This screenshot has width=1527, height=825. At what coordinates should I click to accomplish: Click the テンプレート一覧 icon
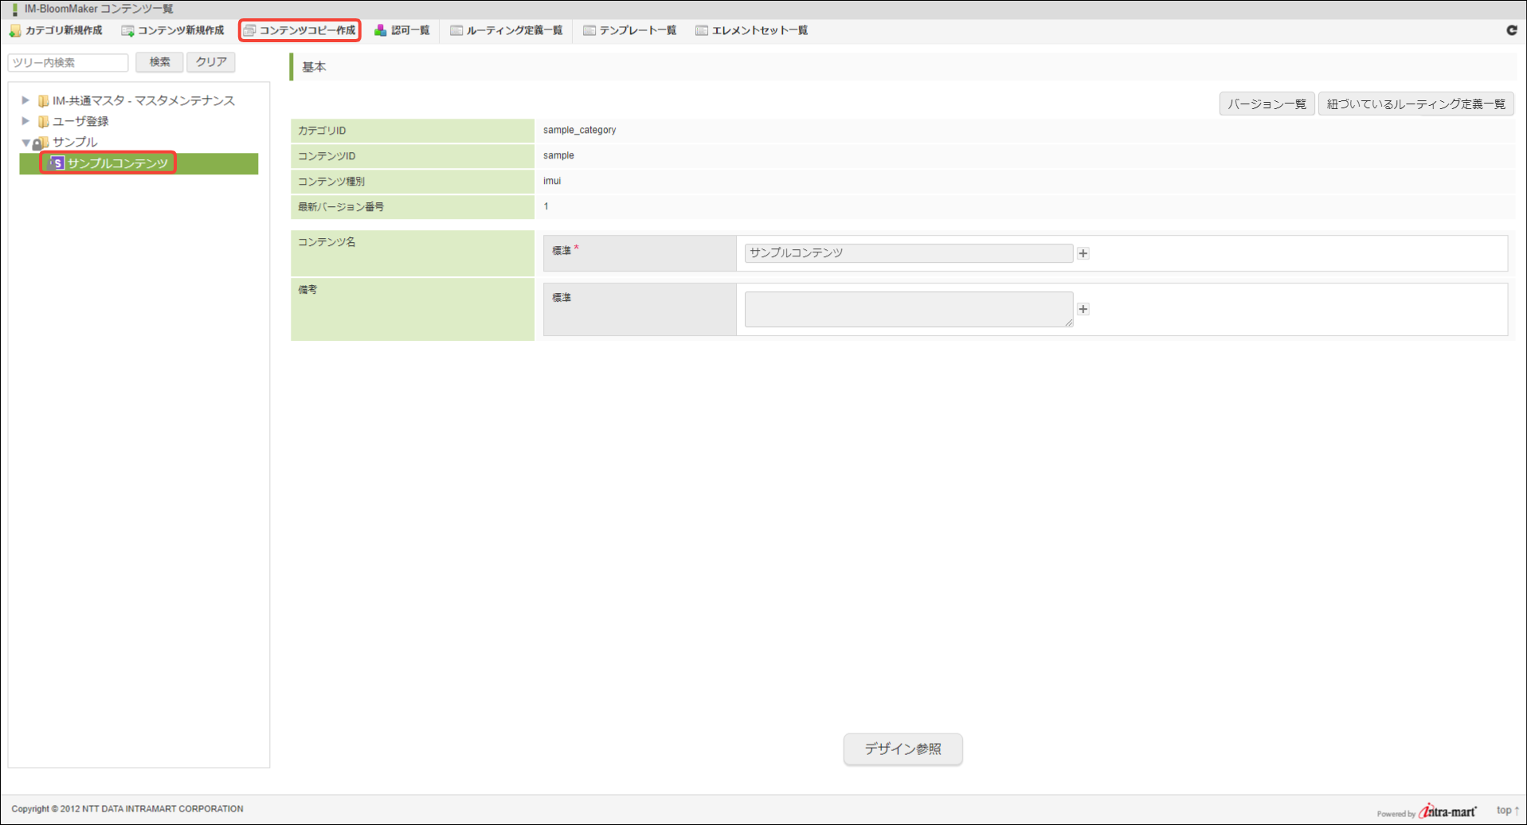point(589,31)
